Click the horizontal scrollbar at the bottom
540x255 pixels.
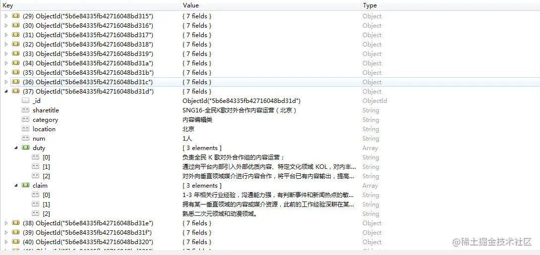point(270,253)
